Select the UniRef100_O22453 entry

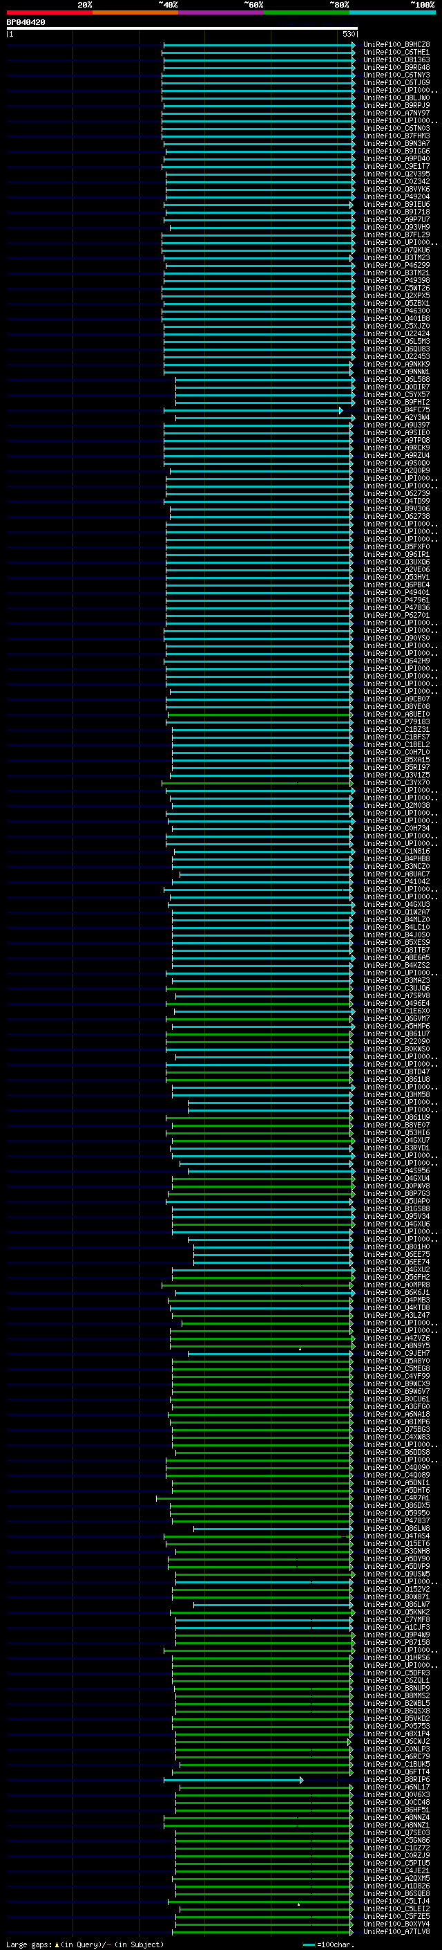(396, 356)
